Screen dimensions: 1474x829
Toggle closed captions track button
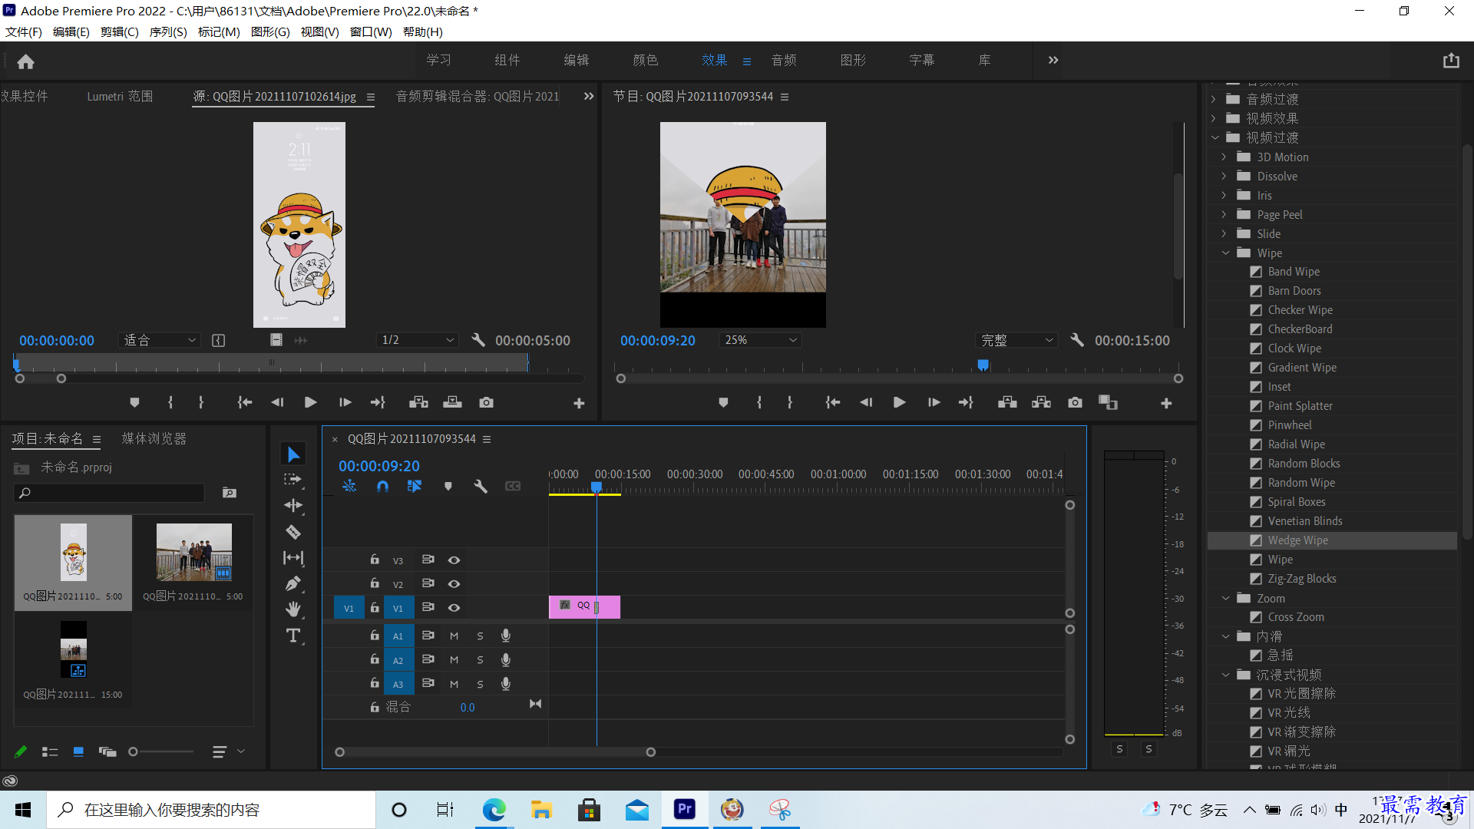513,486
